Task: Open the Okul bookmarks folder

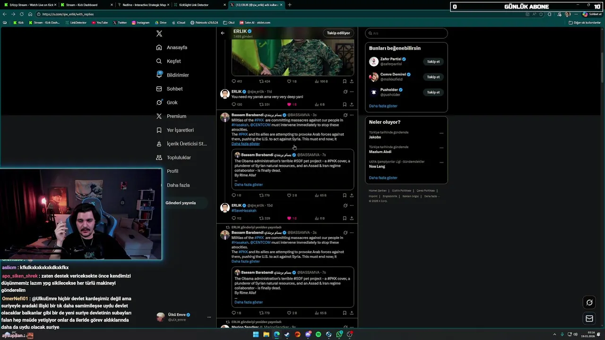Action: tap(229, 22)
